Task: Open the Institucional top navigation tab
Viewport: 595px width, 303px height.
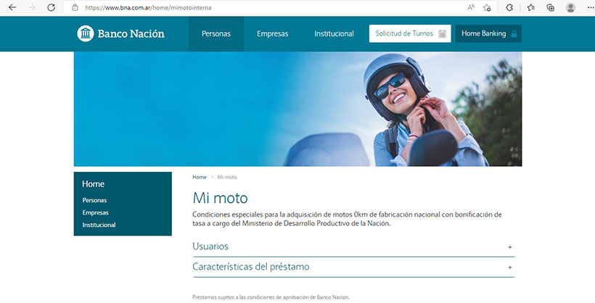Action: (334, 34)
